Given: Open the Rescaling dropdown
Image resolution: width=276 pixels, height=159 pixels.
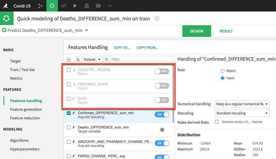Looking at the screenshot, I should point(242,113).
